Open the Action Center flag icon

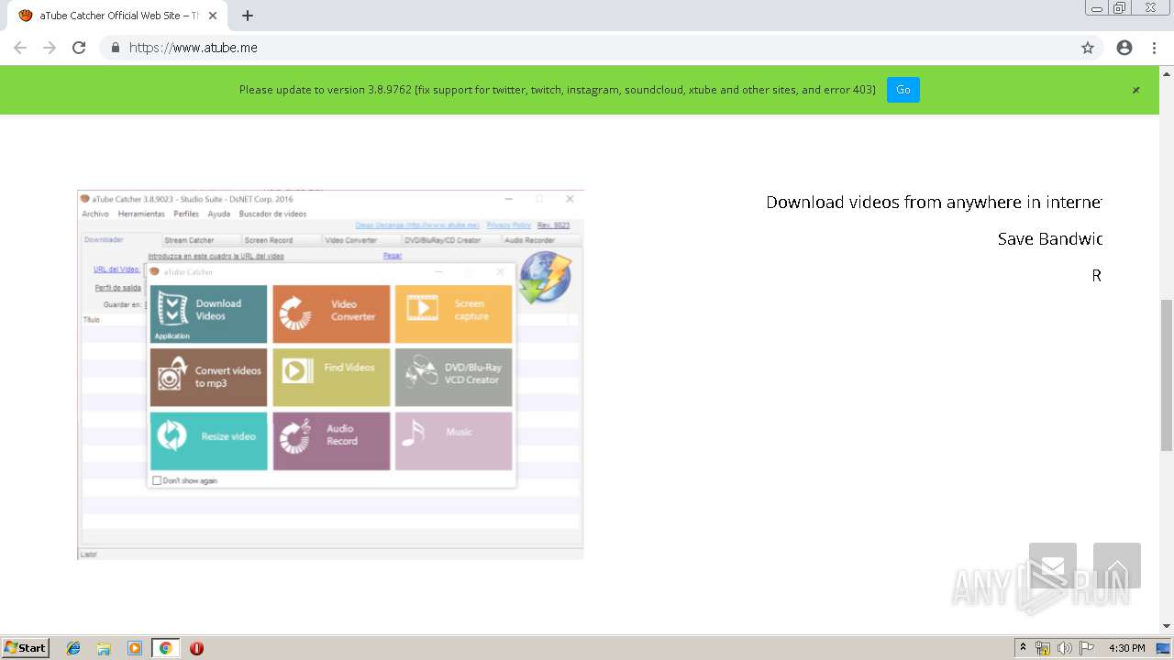[1087, 648]
